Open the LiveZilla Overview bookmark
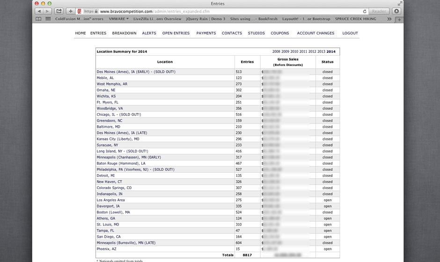 [157, 19]
